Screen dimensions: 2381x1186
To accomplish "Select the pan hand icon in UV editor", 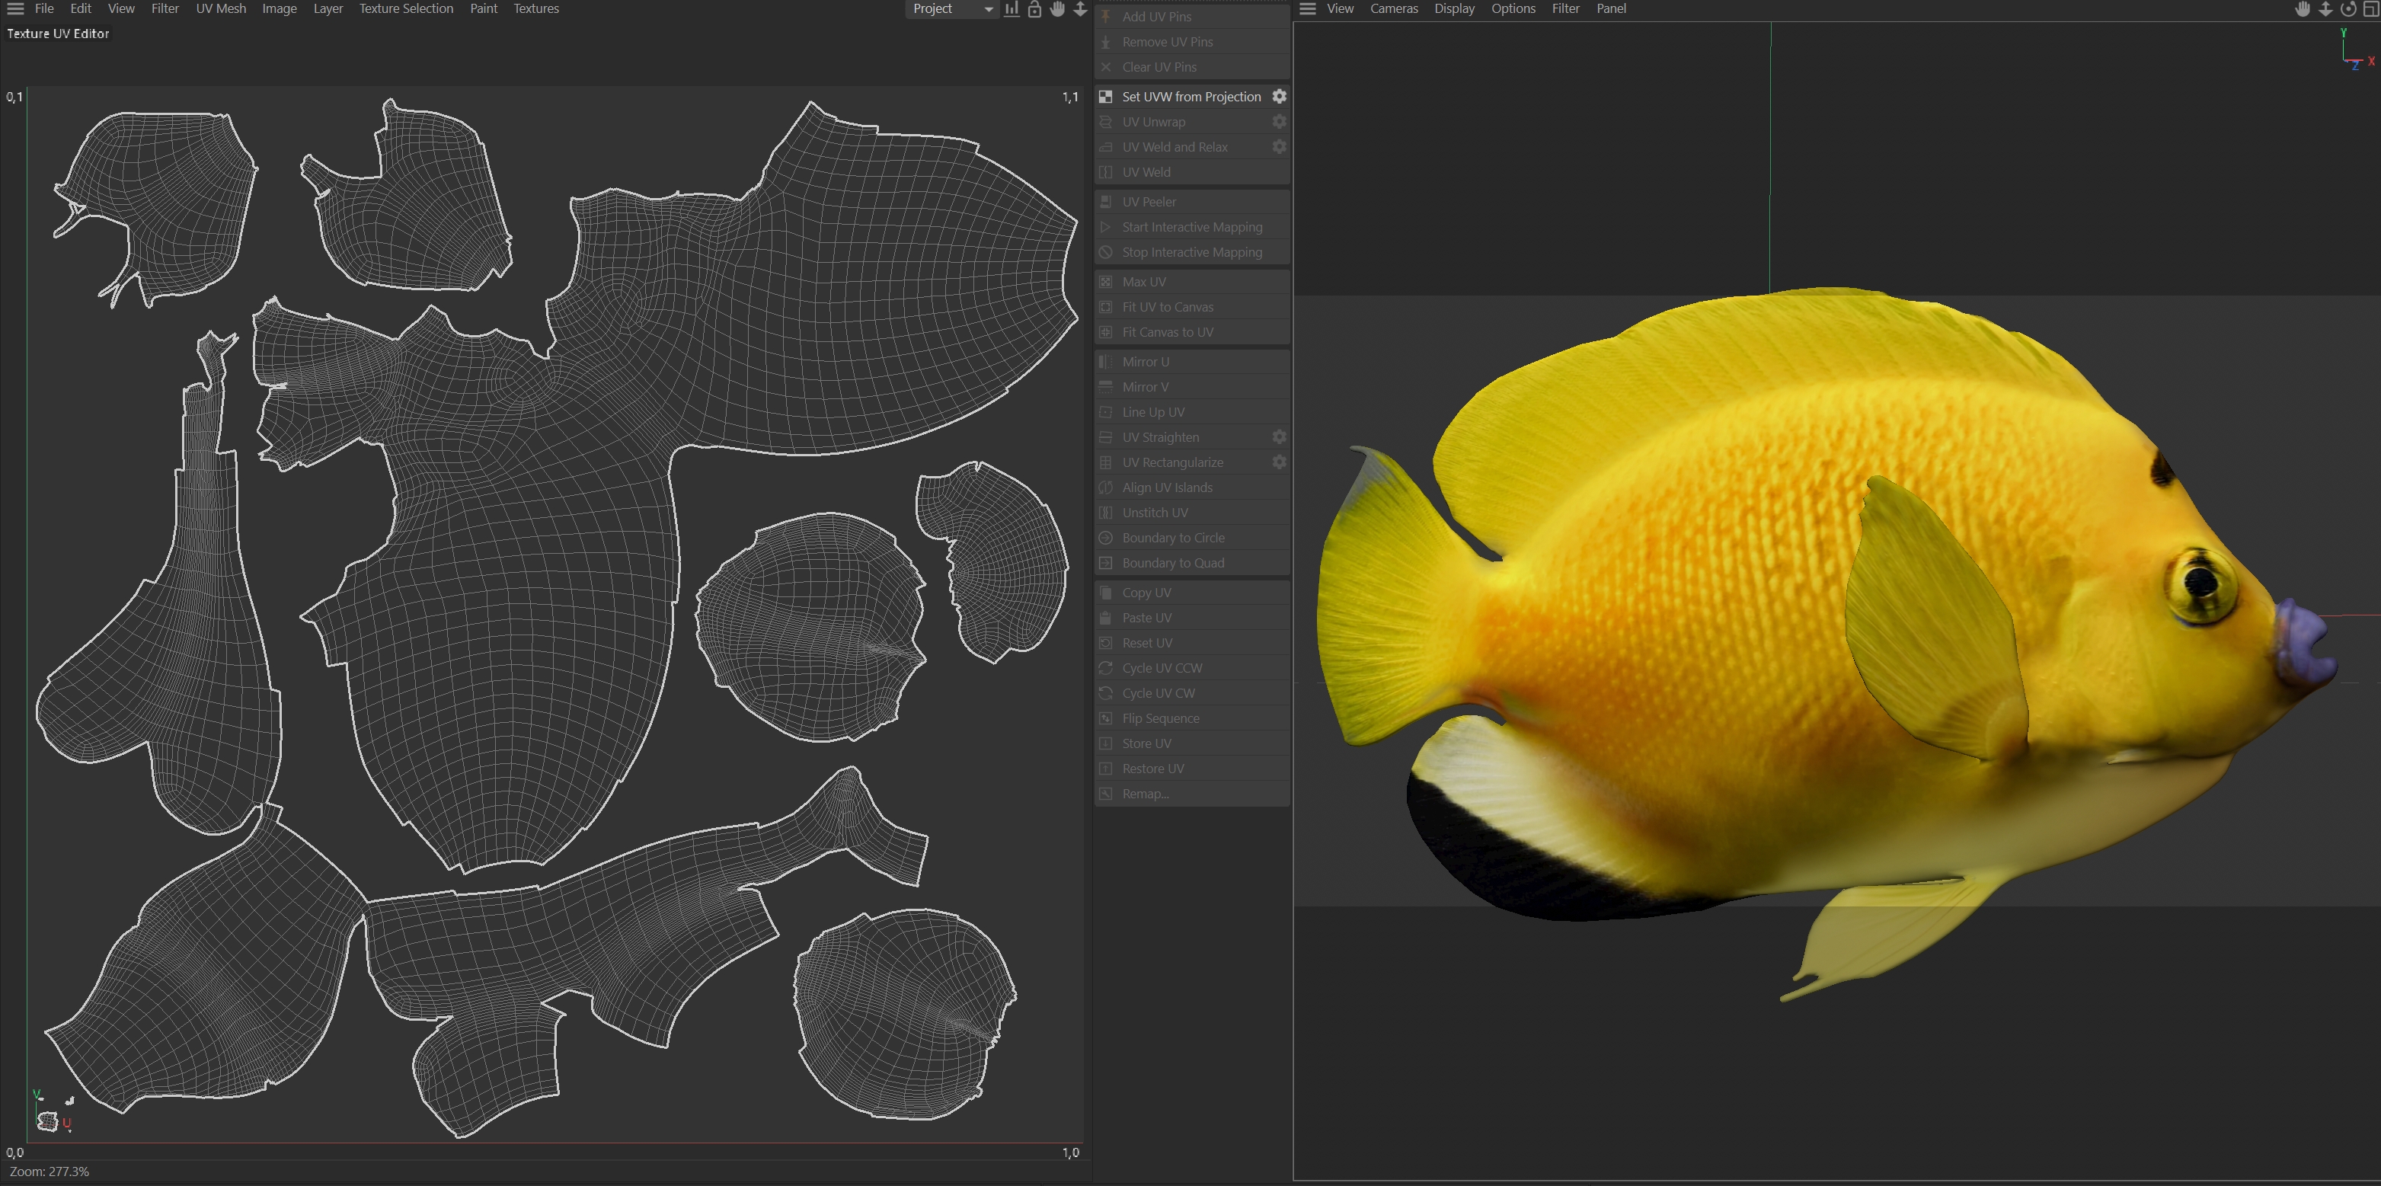I will [1057, 9].
